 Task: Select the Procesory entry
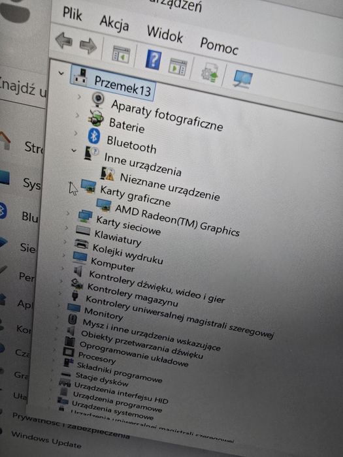click(97, 358)
